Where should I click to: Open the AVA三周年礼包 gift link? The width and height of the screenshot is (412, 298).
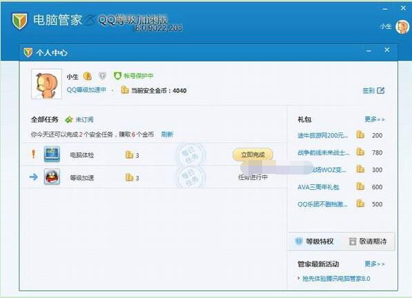tap(318, 187)
